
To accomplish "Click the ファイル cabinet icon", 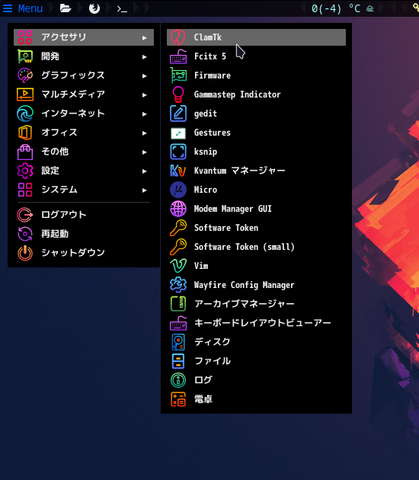I will click(178, 361).
